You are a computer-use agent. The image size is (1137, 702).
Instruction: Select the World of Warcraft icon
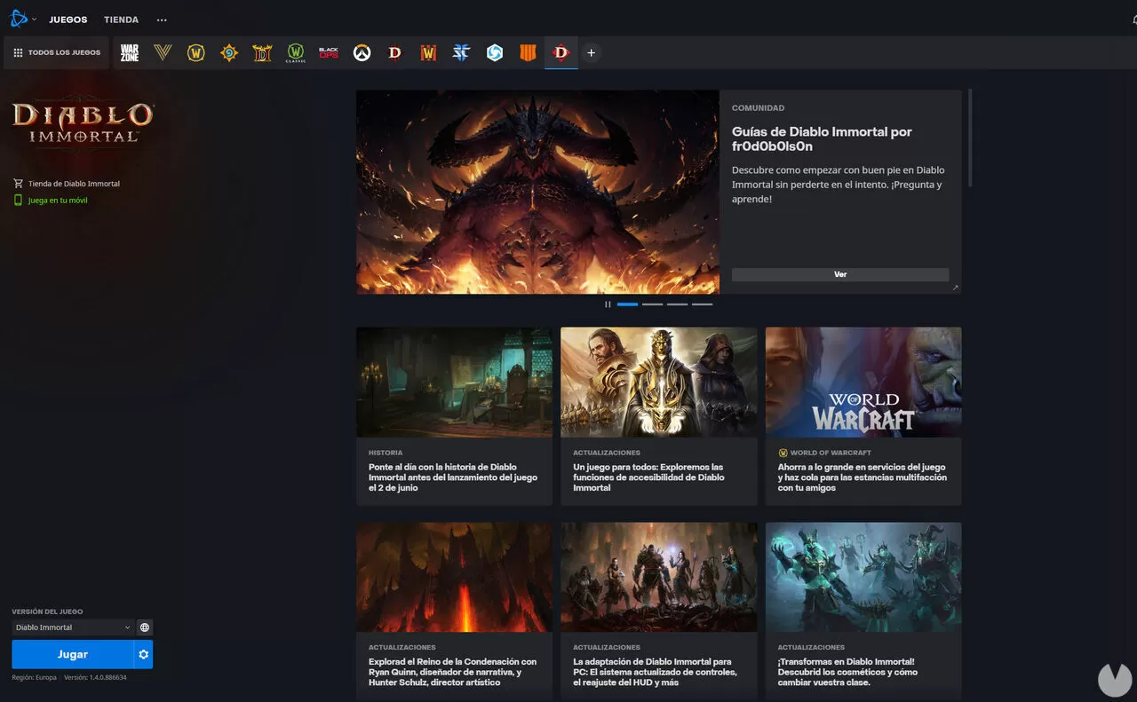click(196, 53)
